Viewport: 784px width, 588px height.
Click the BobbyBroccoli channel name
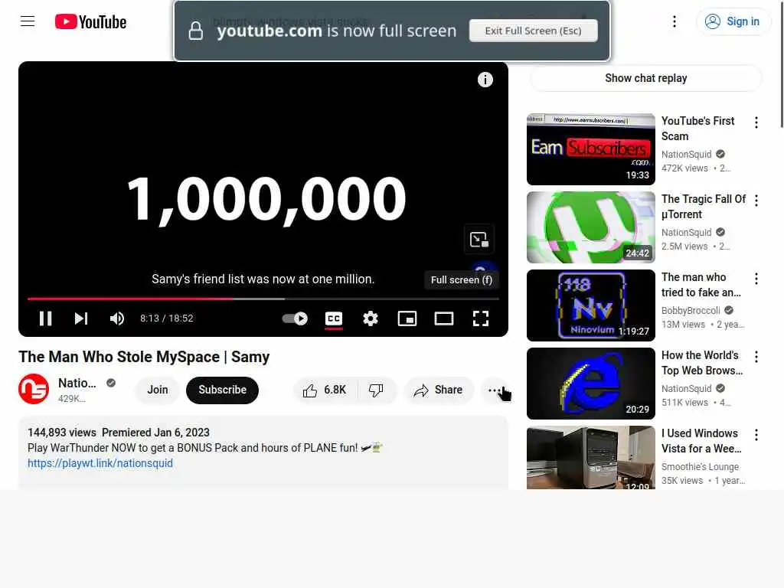click(x=691, y=311)
